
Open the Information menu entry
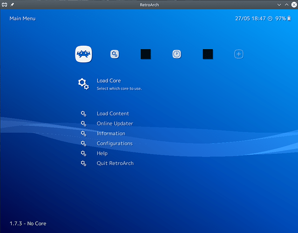click(x=111, y=134)
